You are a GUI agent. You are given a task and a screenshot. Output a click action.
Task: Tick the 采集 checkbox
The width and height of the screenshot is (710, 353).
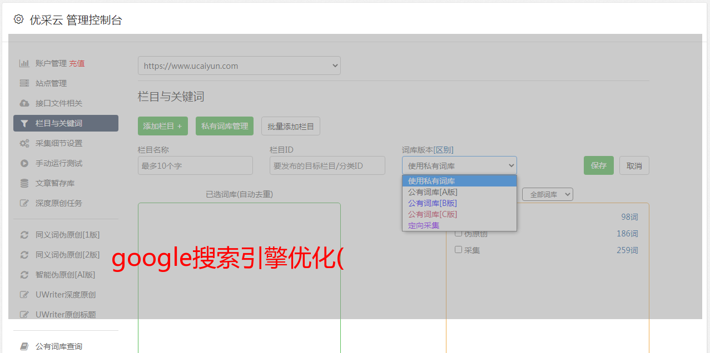[459, 250]
